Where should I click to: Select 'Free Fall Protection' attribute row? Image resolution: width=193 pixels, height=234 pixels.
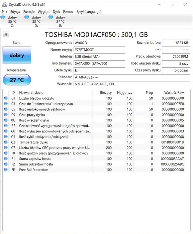coord(94,170)
